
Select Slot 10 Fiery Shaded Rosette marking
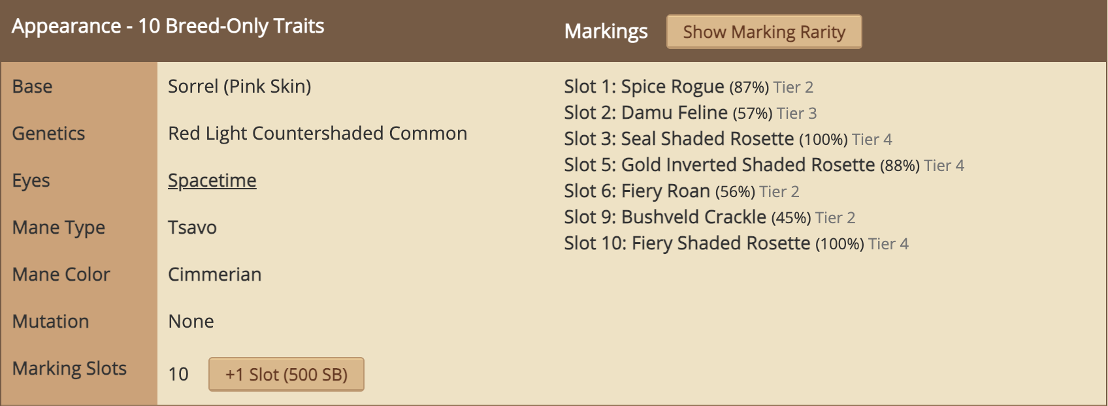[736, 243]
